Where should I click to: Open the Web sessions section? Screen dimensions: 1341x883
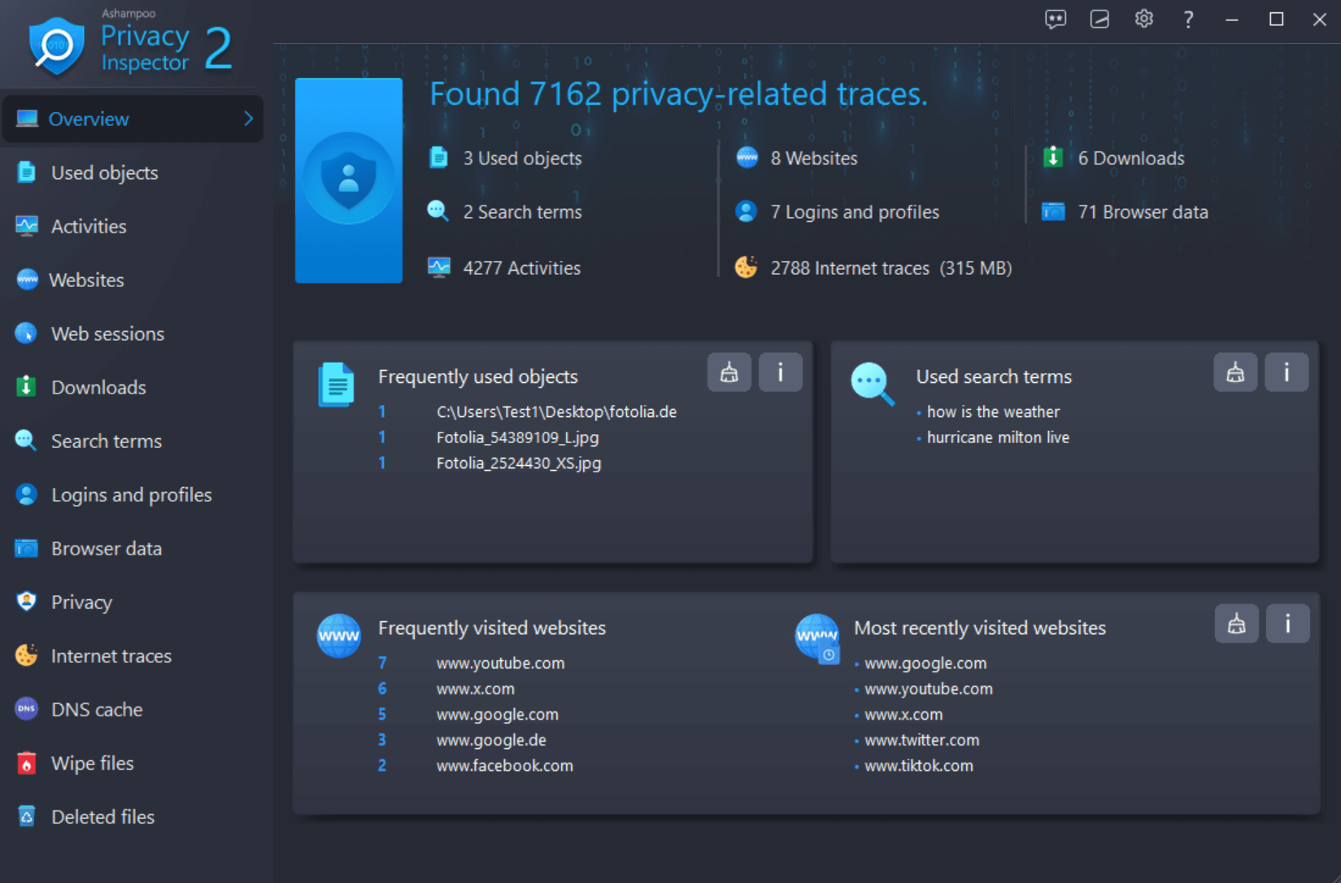tap(107, 333)
